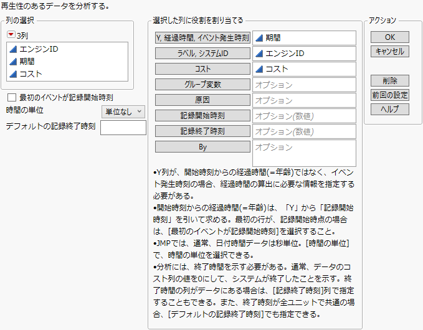Open the red triangle menu beside 3列
The width and height of the screenshot is (423, 330).
(11, 34)
